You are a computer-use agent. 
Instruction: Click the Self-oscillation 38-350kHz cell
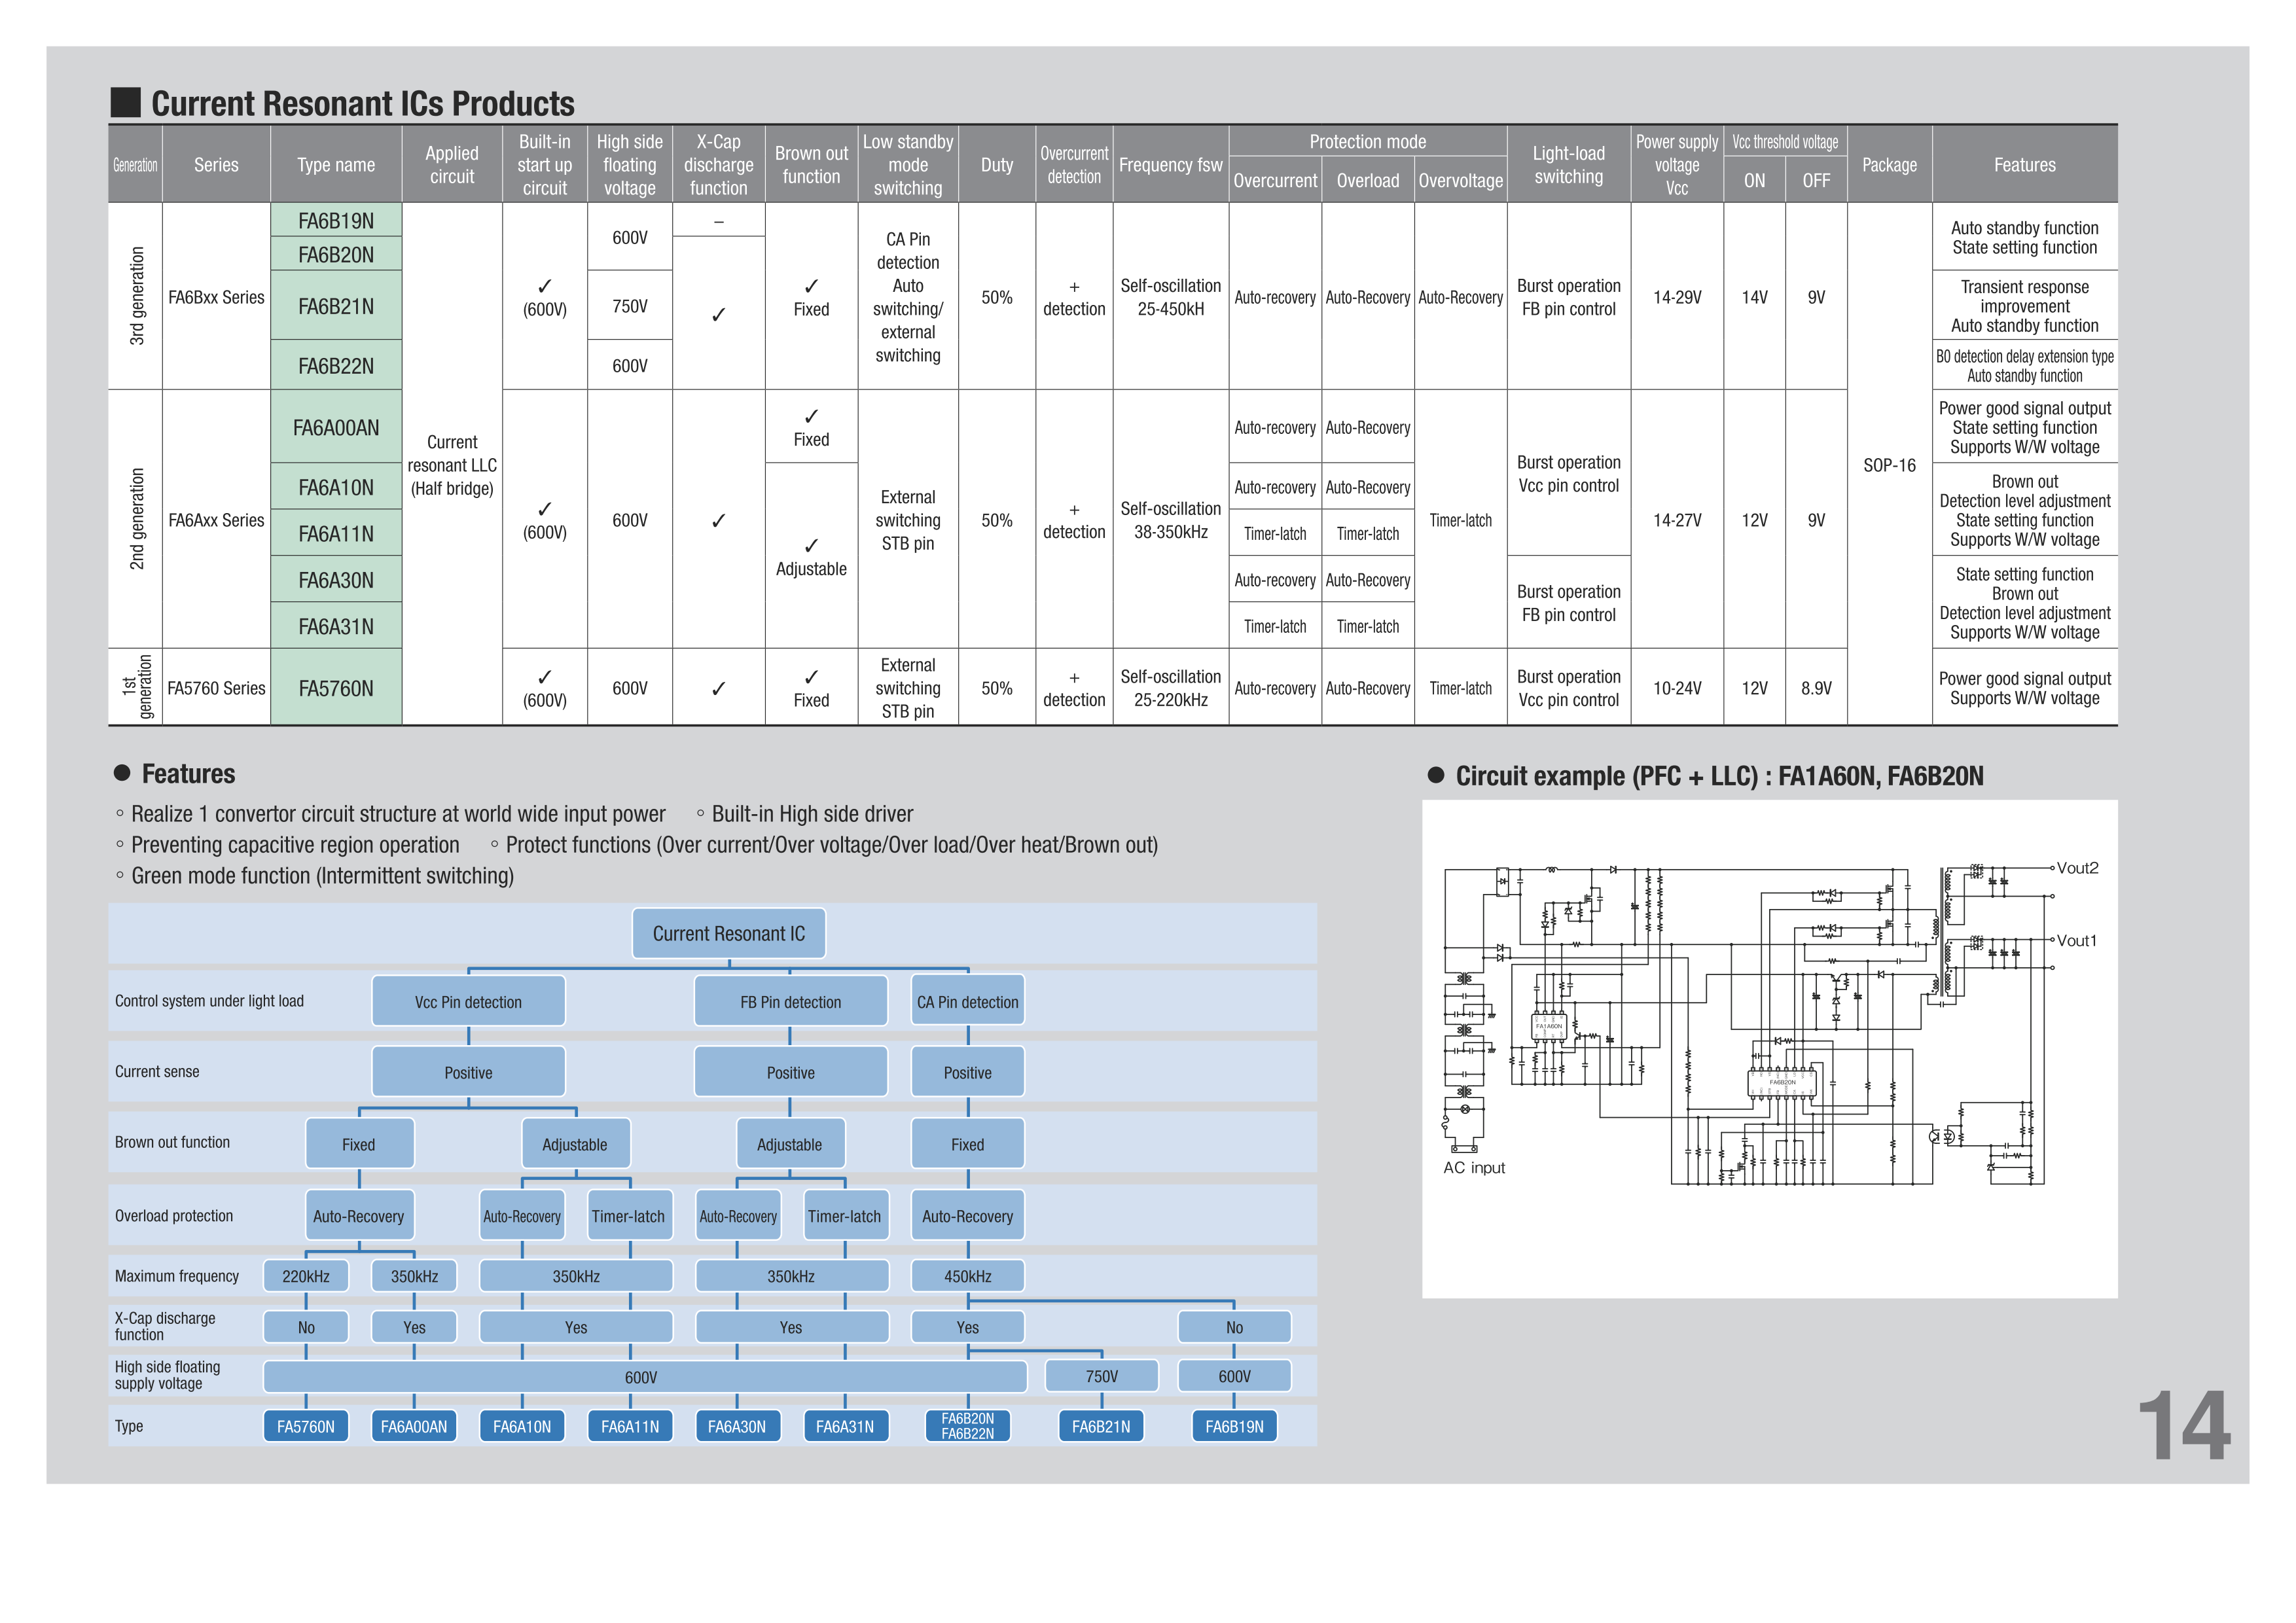point(1171,520)
